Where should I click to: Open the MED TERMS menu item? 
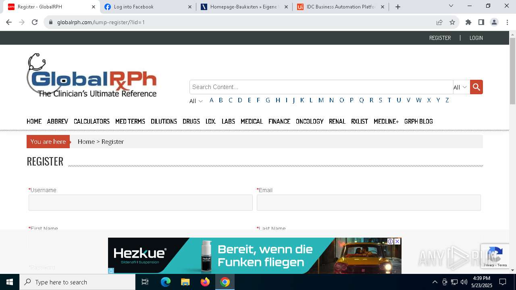(130, 121)
